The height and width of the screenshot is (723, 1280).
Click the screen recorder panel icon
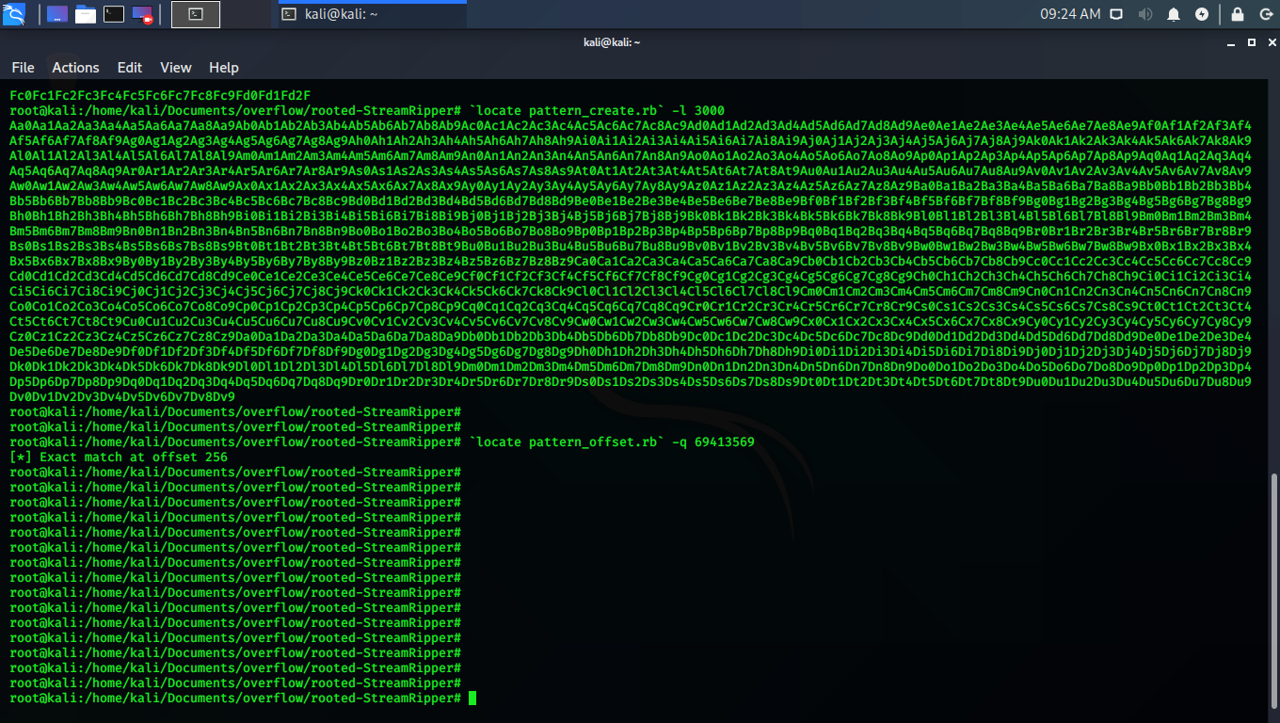point(143,14)
